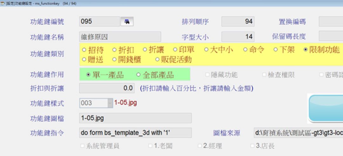Toggle 檢查權限 checkbox

click(264, 75)
